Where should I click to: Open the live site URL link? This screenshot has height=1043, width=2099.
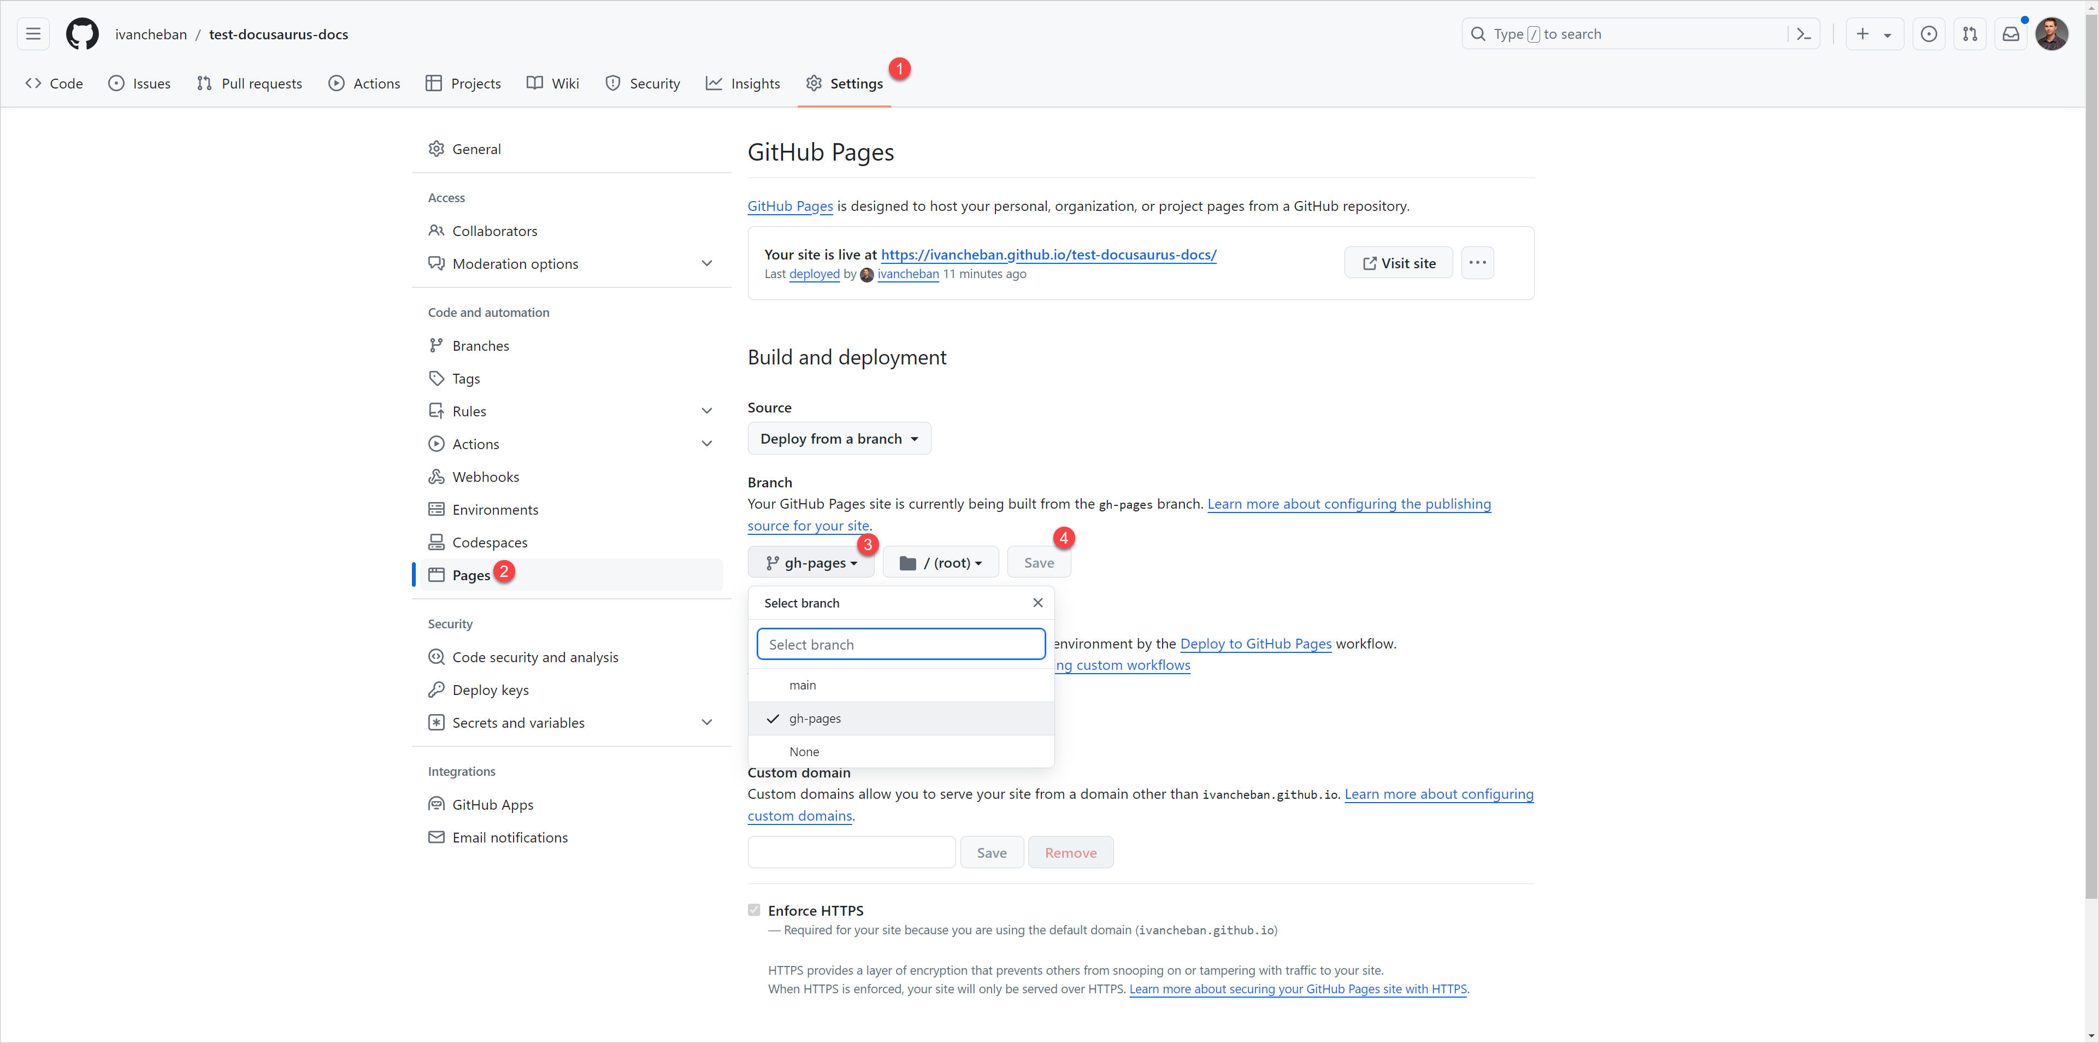1049,254
